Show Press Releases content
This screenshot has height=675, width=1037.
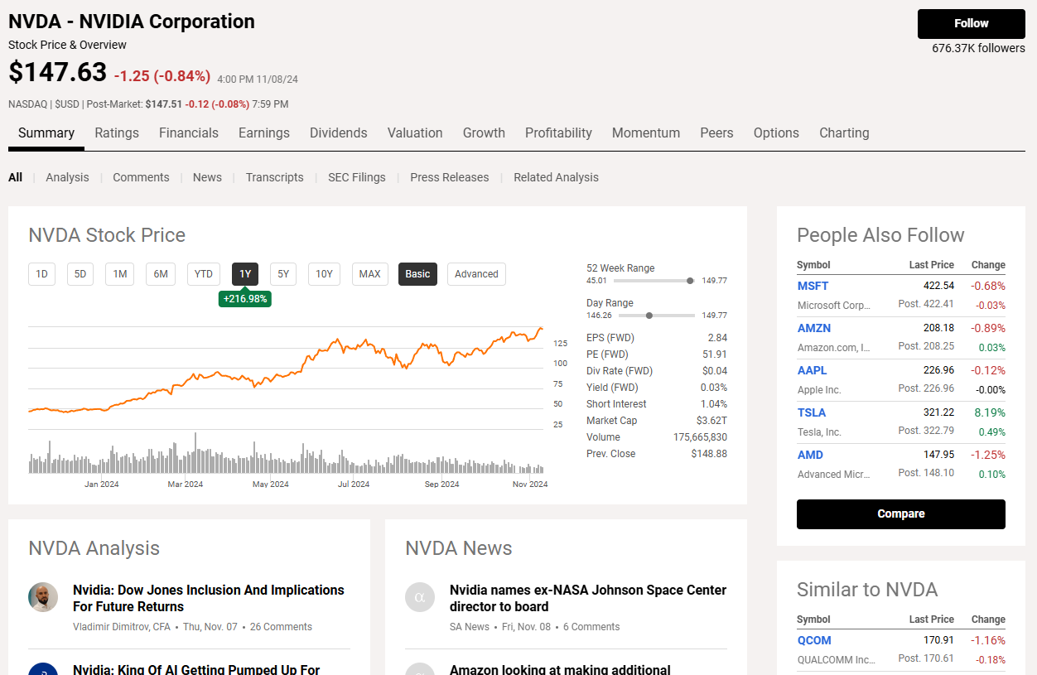click(x=450, y=177)
